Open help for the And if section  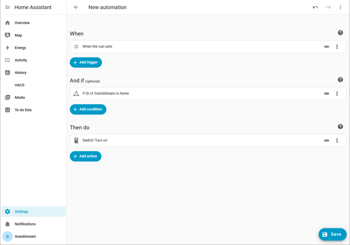tap(340, 80)
